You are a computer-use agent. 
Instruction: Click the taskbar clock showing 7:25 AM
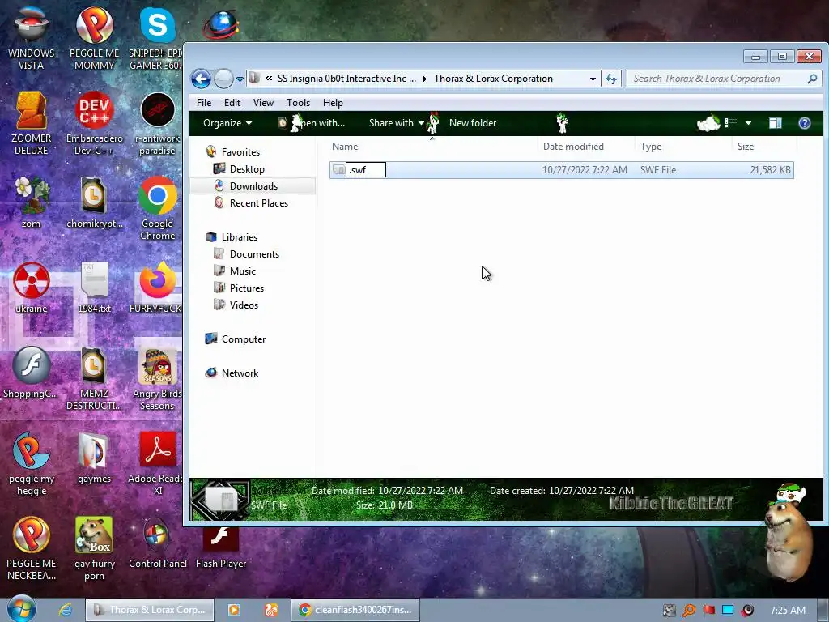tap(787, 611)
